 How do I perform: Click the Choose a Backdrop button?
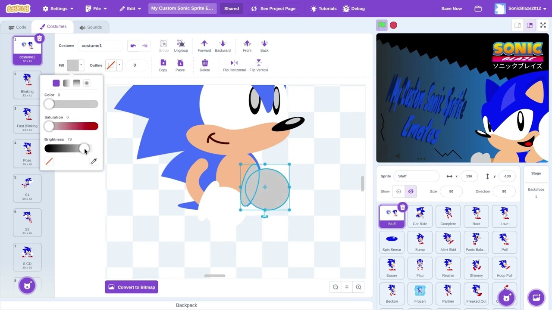coord(536,297)
